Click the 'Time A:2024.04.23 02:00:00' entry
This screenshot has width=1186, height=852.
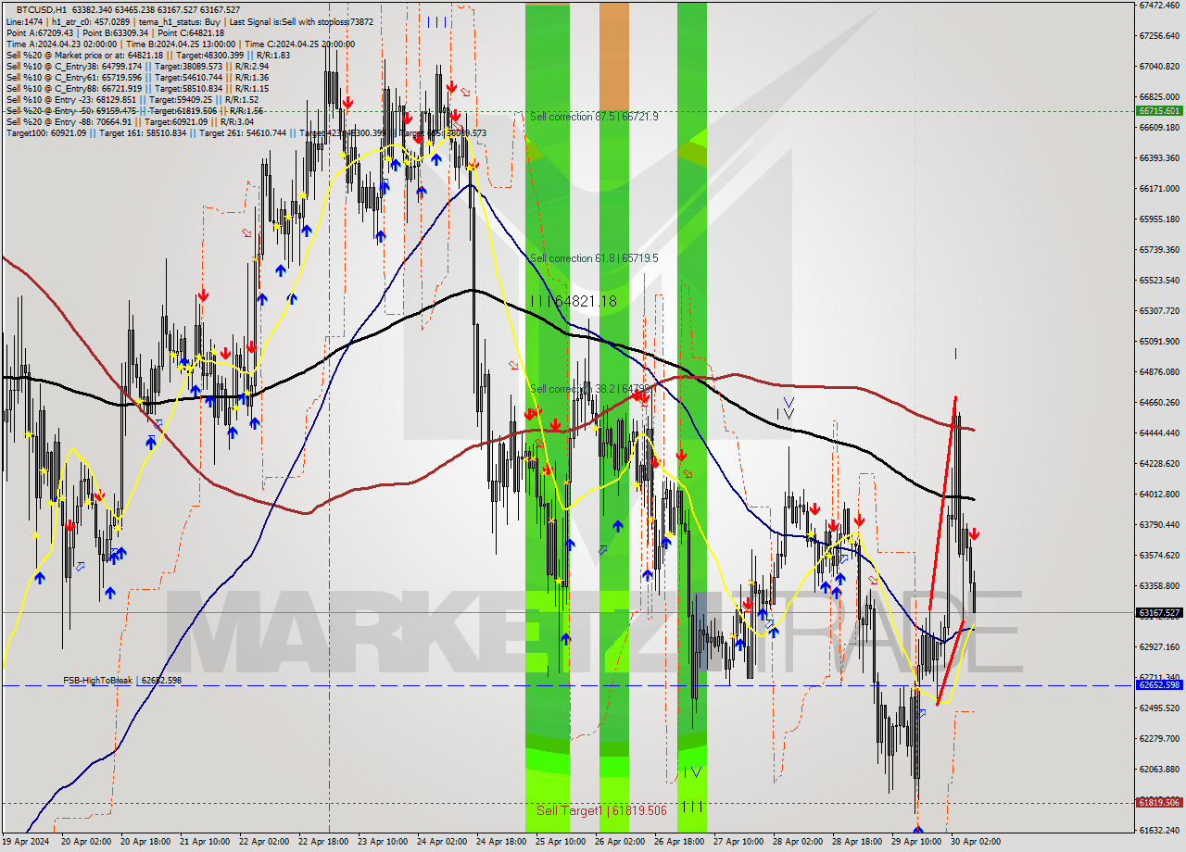[x=61, y=44]
